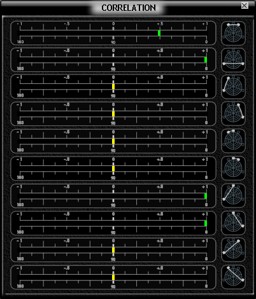
Task: Click yellow center marker in fifth correlation meter
Action: coord(113,141)
